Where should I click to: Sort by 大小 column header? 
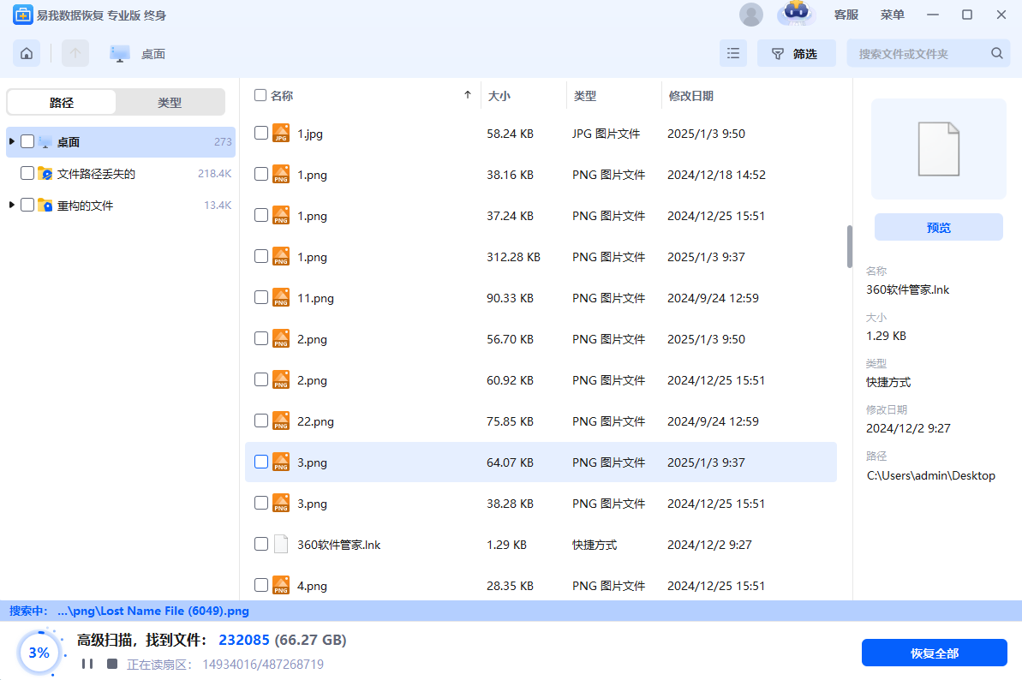499,96
